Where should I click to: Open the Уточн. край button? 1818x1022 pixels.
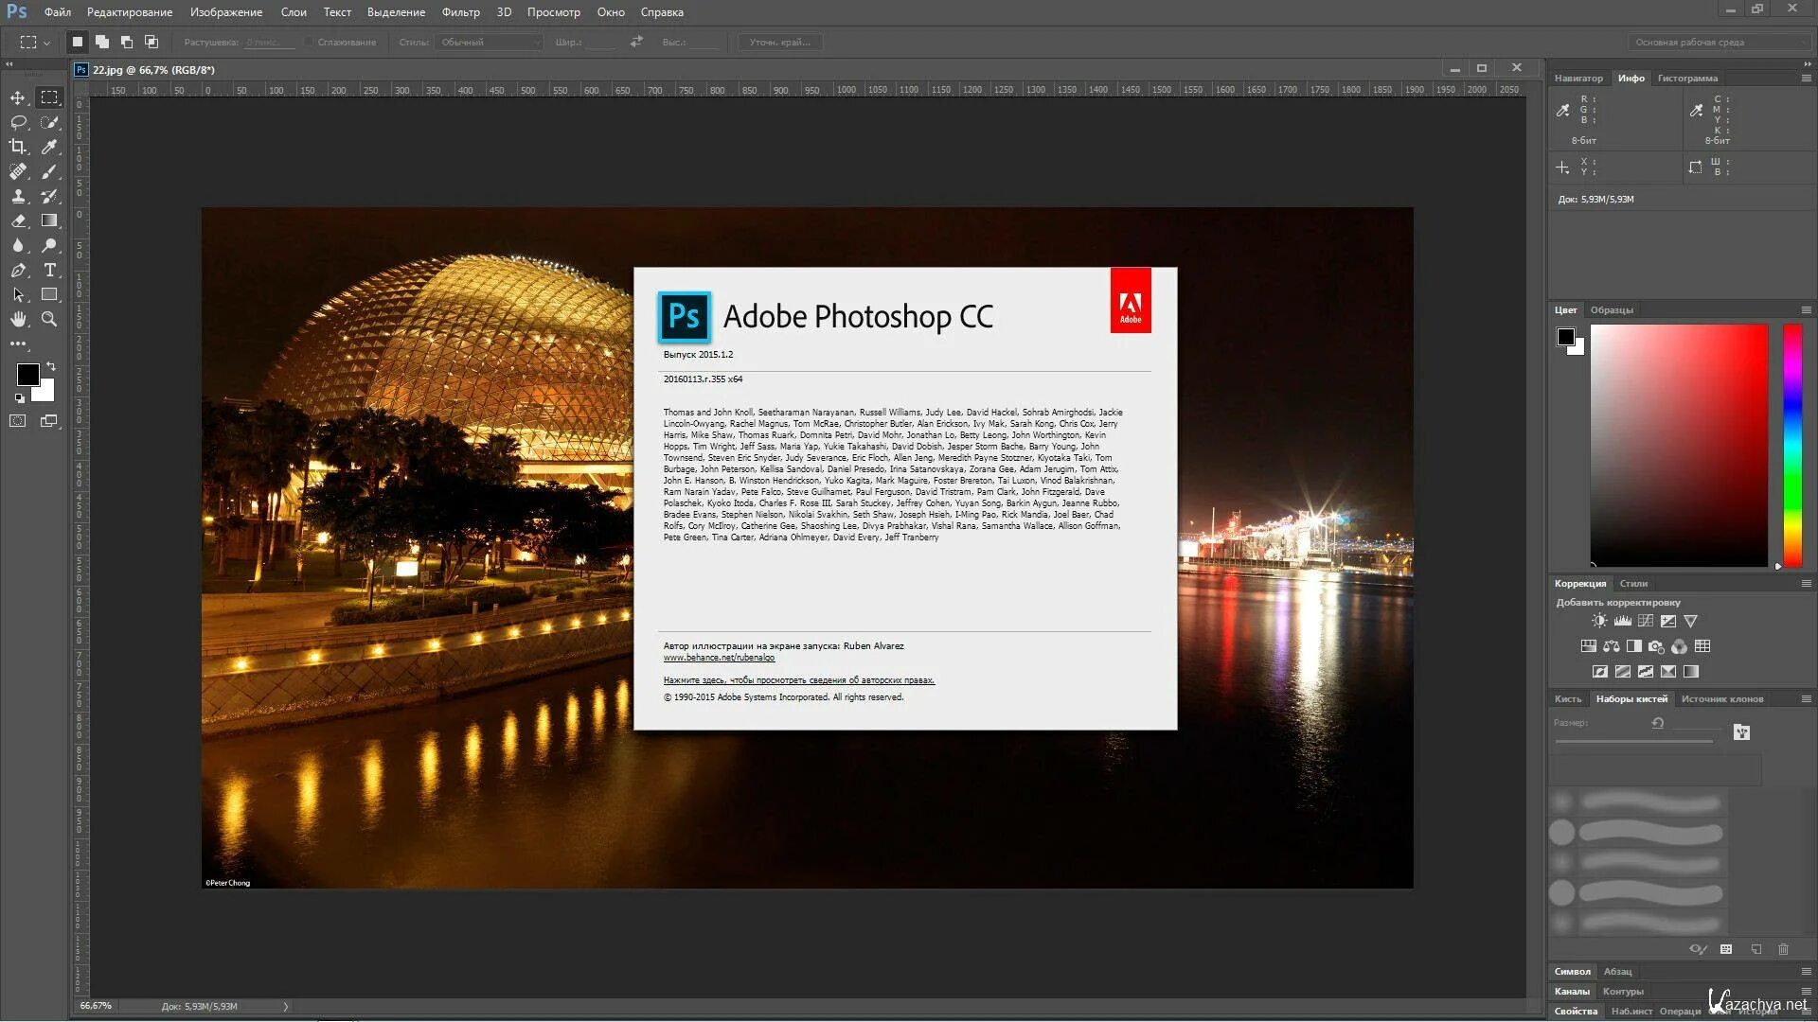[778, 42]
